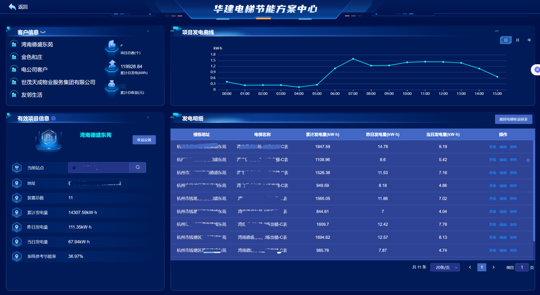Switch chart to 日 view
Screen dimensions: 540x295
[x=506, y=40]
